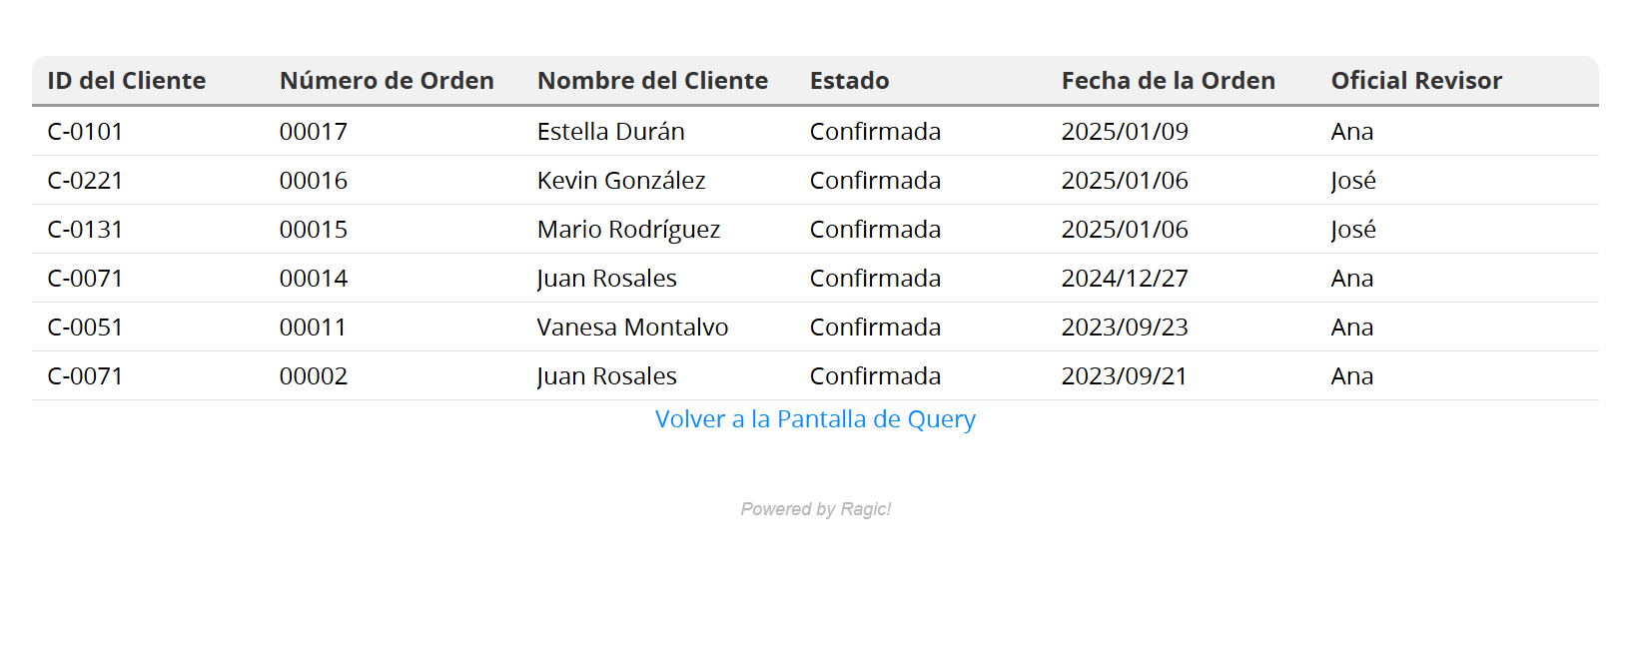Click the Nombre del Cliente header
The width and height of the screenshot is (1649, 669).
coord(652,81)
